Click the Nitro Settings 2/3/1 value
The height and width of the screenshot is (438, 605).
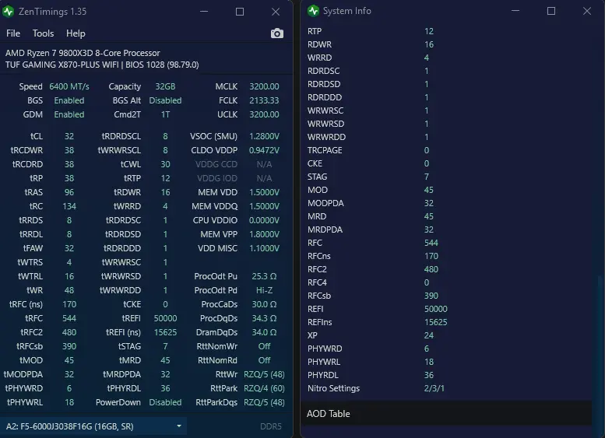pyautogui.click(x=434, y=388)
